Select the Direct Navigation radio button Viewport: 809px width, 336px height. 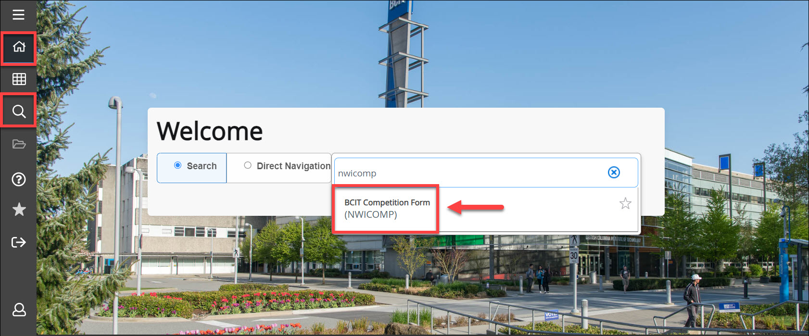(248, 165)
